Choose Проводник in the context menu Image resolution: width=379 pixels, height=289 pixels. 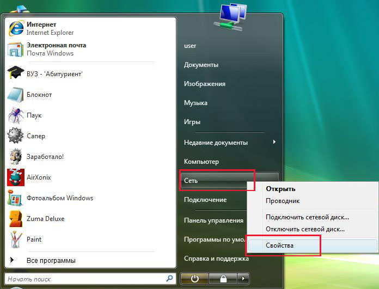pyautogui.click(x=283, y=201)
